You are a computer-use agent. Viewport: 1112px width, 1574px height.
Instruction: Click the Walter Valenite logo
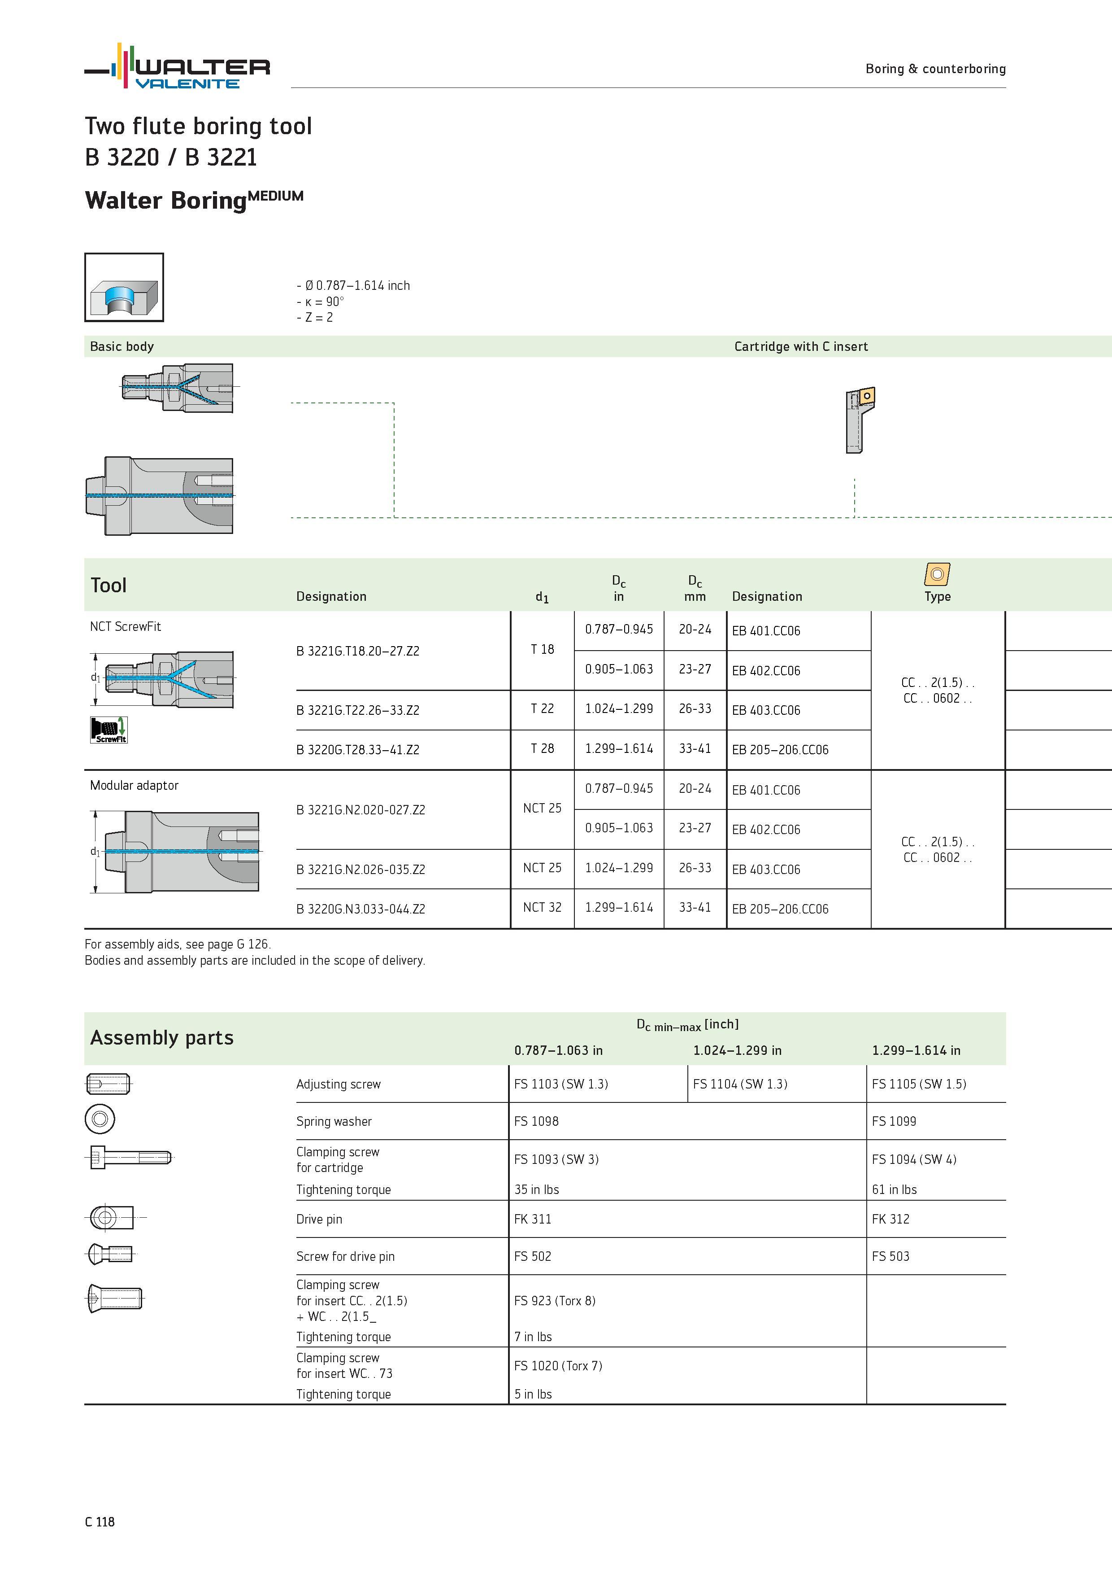pos(177,66)
